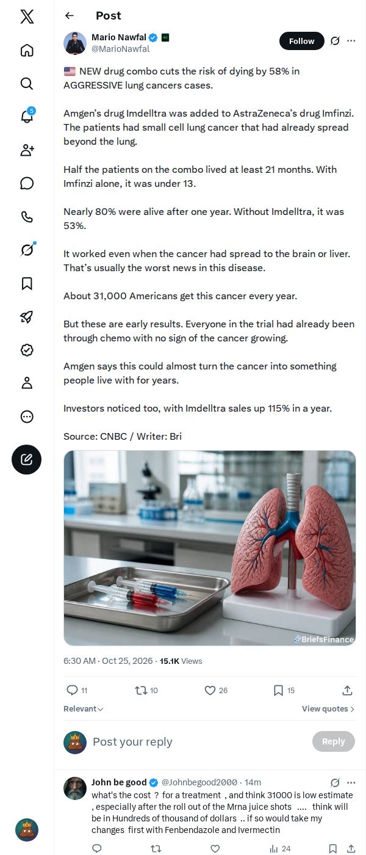Open View quotes link
Image resolution: width=366 pixels, height=855 pixels.
pyautogui.click(x=328, y=709)
